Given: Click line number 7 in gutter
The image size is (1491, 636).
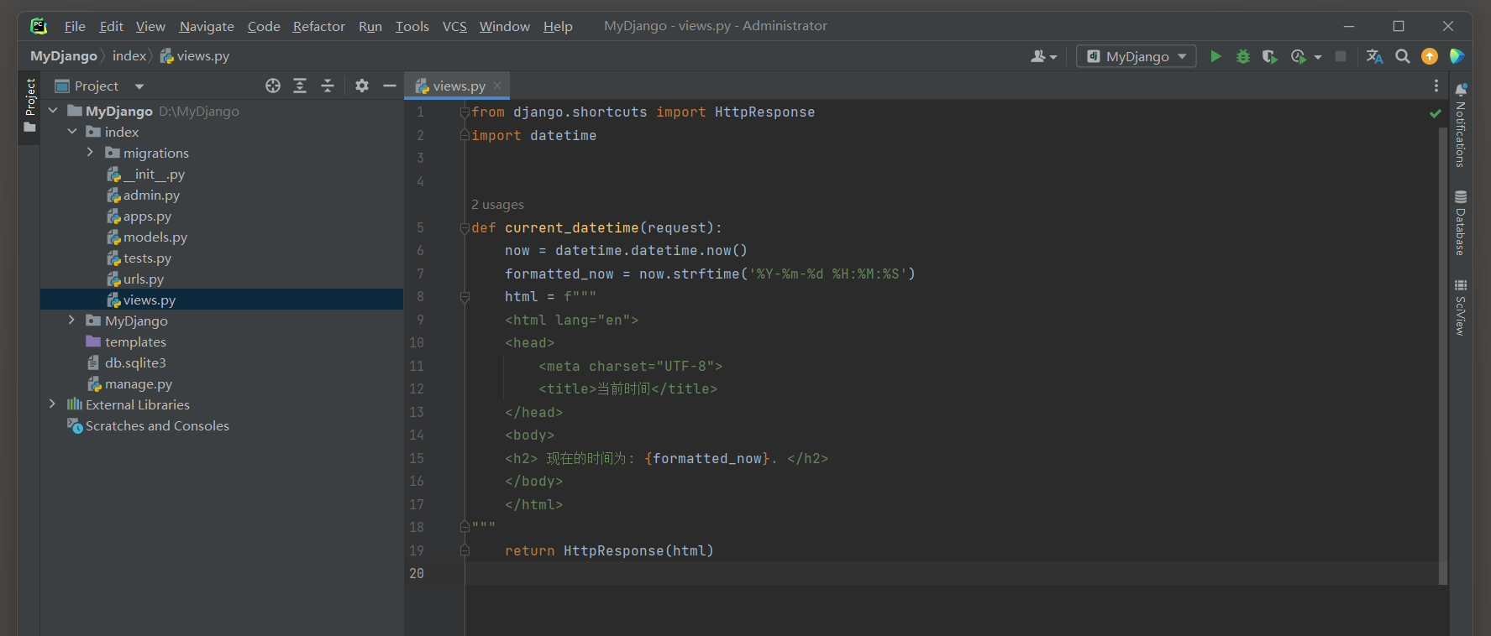Looking at the screenshot, I should (x=420, y=274).
